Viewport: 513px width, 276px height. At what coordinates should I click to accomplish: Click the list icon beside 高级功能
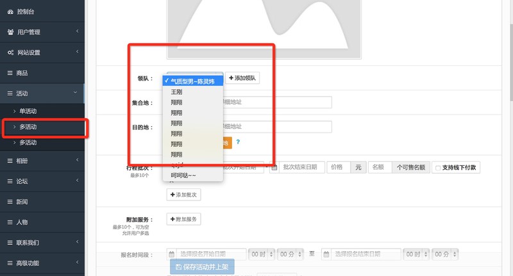(10, 263)
